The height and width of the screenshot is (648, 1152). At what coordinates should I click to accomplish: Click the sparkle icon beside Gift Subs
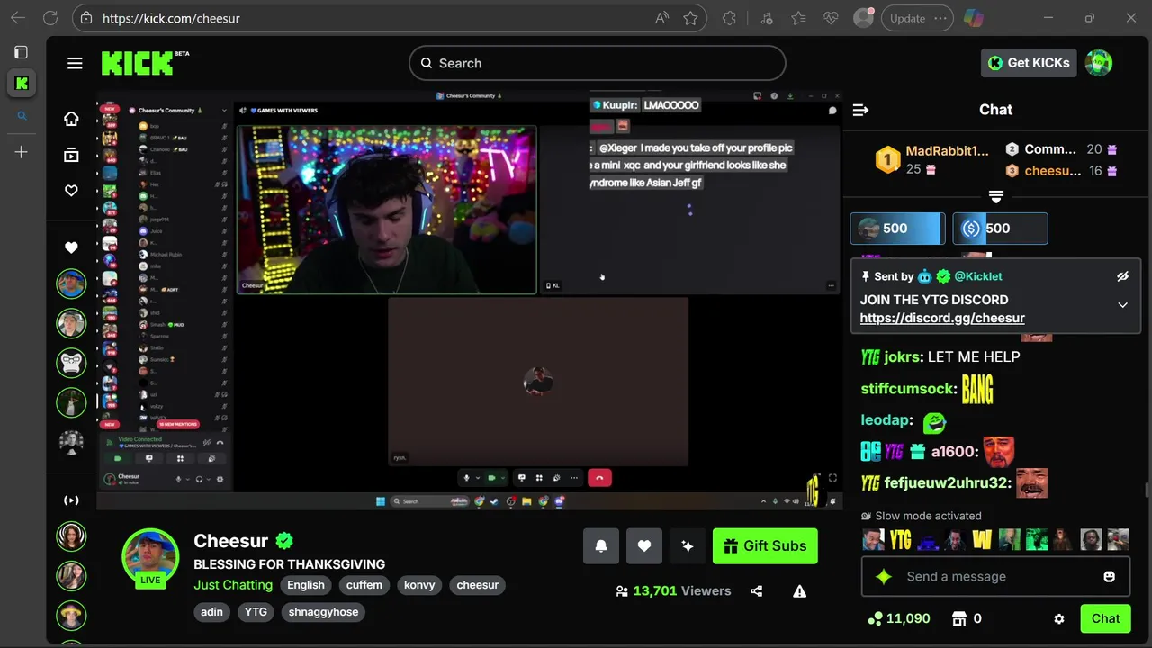coord(688,546)
